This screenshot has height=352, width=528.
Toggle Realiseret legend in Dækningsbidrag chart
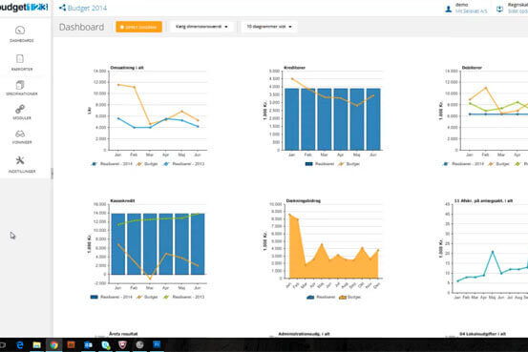pos(321,297)
